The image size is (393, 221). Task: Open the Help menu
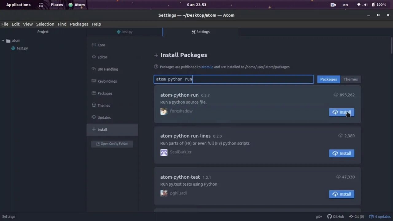tap(96, 24)
